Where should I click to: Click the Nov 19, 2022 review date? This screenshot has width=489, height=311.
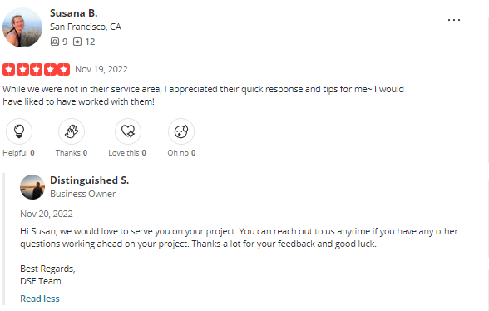(101, 69)
